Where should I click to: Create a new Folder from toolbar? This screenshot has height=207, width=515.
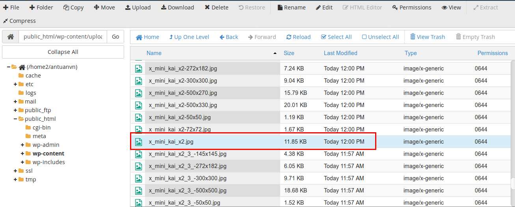[41, 7]
